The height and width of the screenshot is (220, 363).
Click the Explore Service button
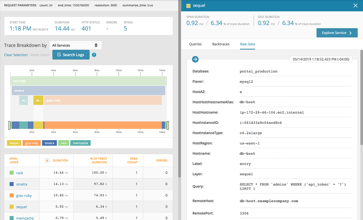(337, 33)
